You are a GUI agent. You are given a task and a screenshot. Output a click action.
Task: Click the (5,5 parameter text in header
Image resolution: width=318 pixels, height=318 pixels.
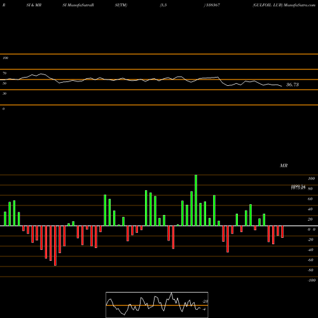[163, 5]
